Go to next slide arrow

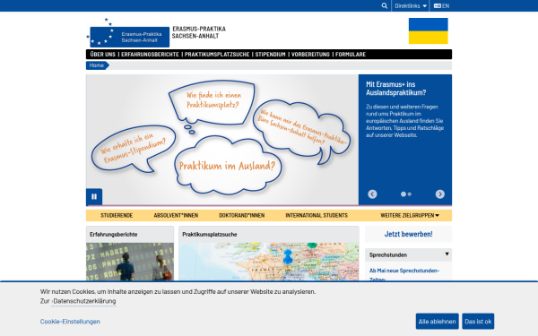point(440,194)
